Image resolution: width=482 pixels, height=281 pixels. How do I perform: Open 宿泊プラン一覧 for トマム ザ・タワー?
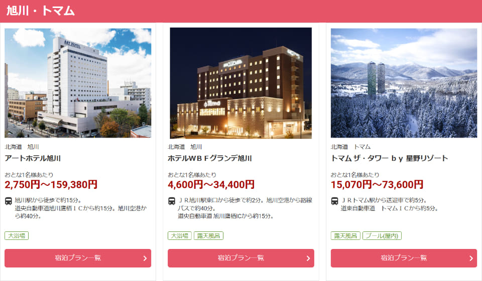[x=404, y=258]
